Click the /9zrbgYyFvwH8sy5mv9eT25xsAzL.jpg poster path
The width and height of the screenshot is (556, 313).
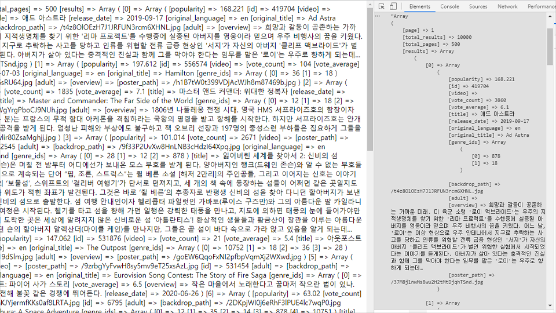(x=140, y=266)
